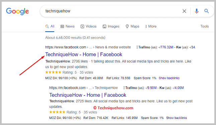Click 'Ref Links: 145.95M' text

click(x=125, y=118)
